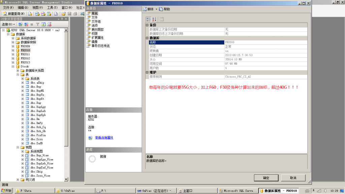Click the Analysis Services DMX Query icon
The image size is (345, 194).
[x=43, y=13]
